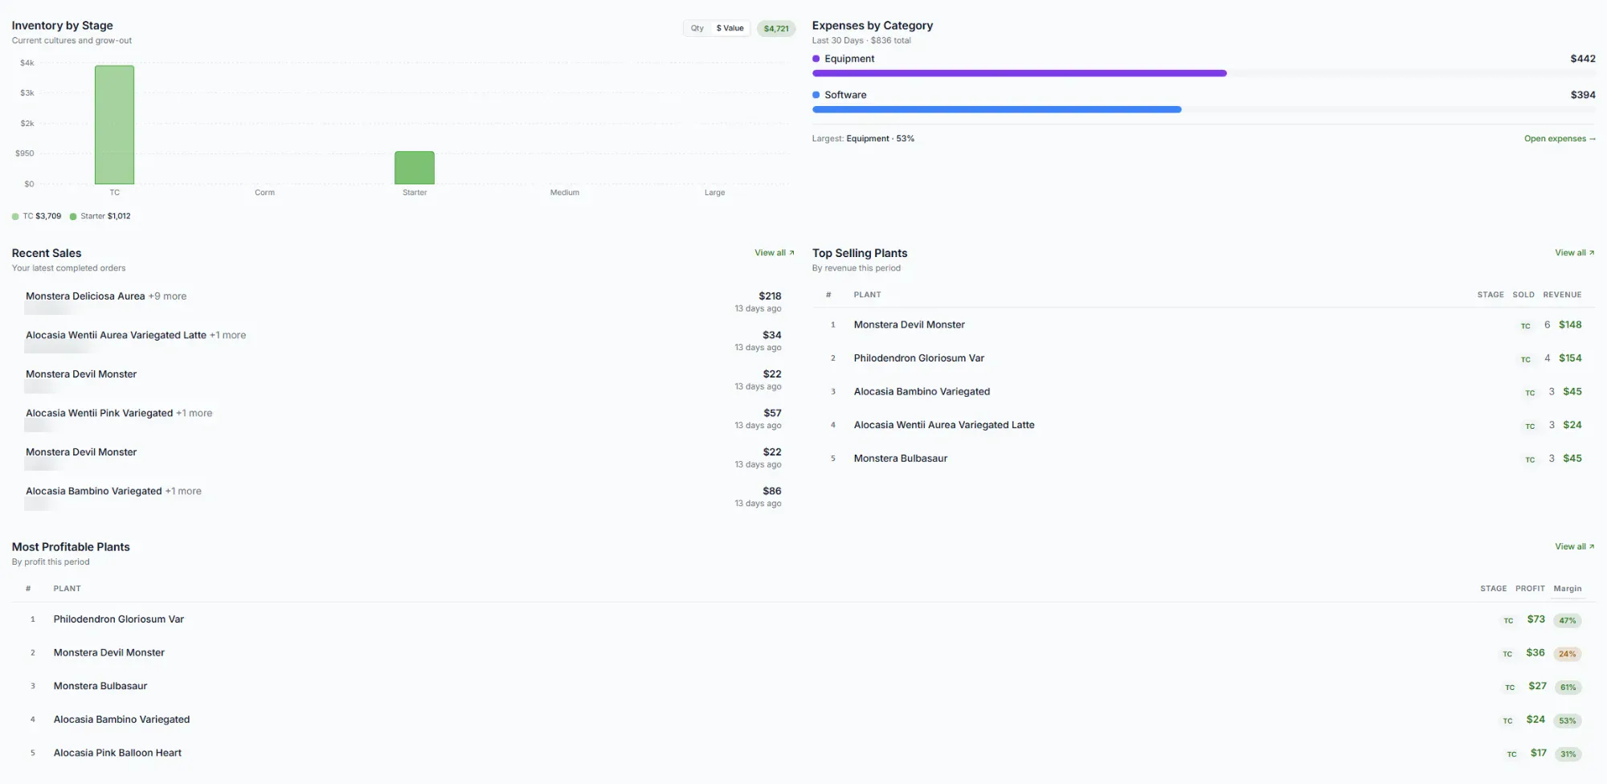Click Alocasia Bambino Variegated in Most Profitable Plants

pyautogui.click(x=121, y=720)
